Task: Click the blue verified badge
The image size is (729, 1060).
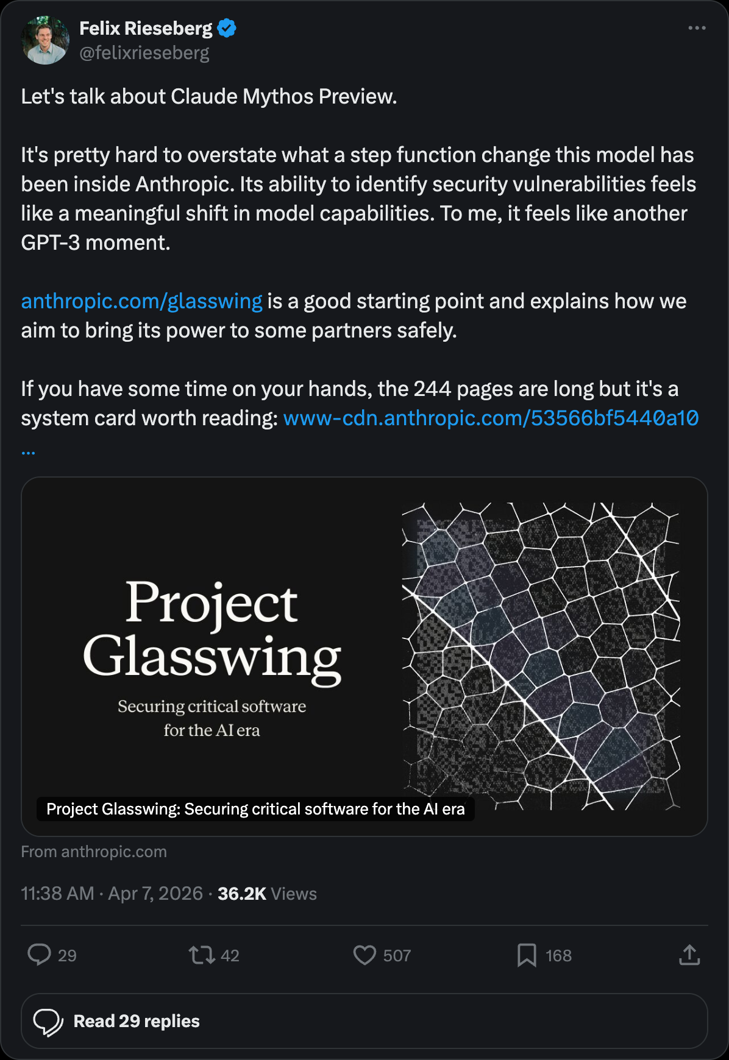Action: (227, 28)
